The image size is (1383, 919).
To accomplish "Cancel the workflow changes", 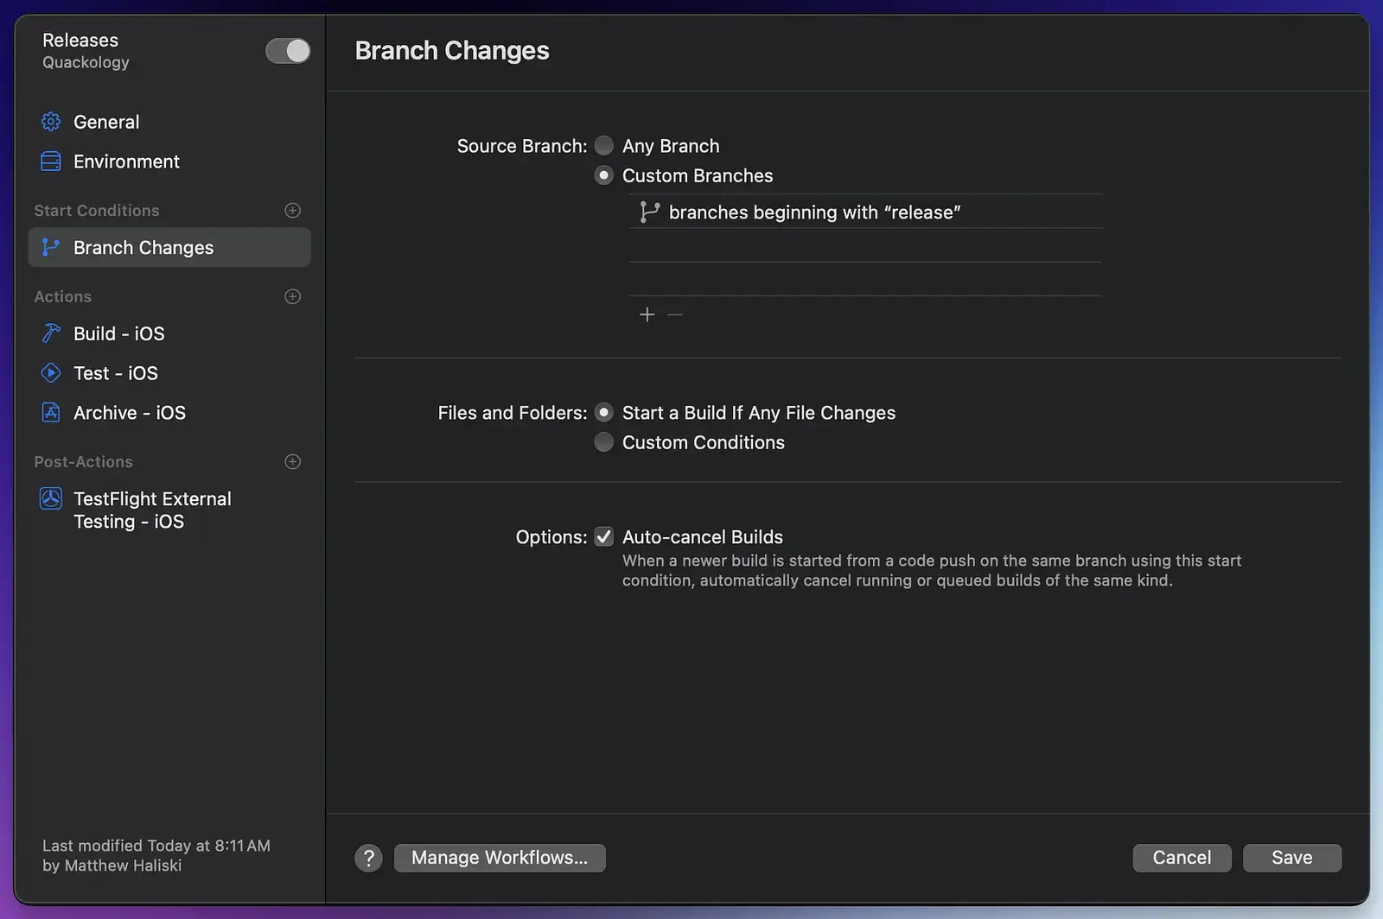I will coord(1182,859).
